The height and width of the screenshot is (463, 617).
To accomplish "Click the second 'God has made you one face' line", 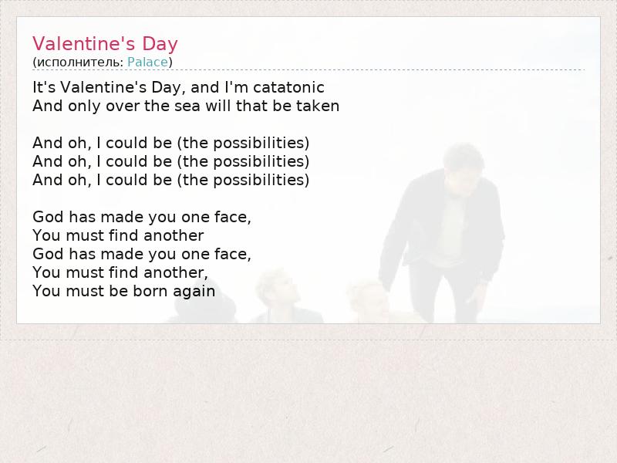I will click(x=142, y=254).
